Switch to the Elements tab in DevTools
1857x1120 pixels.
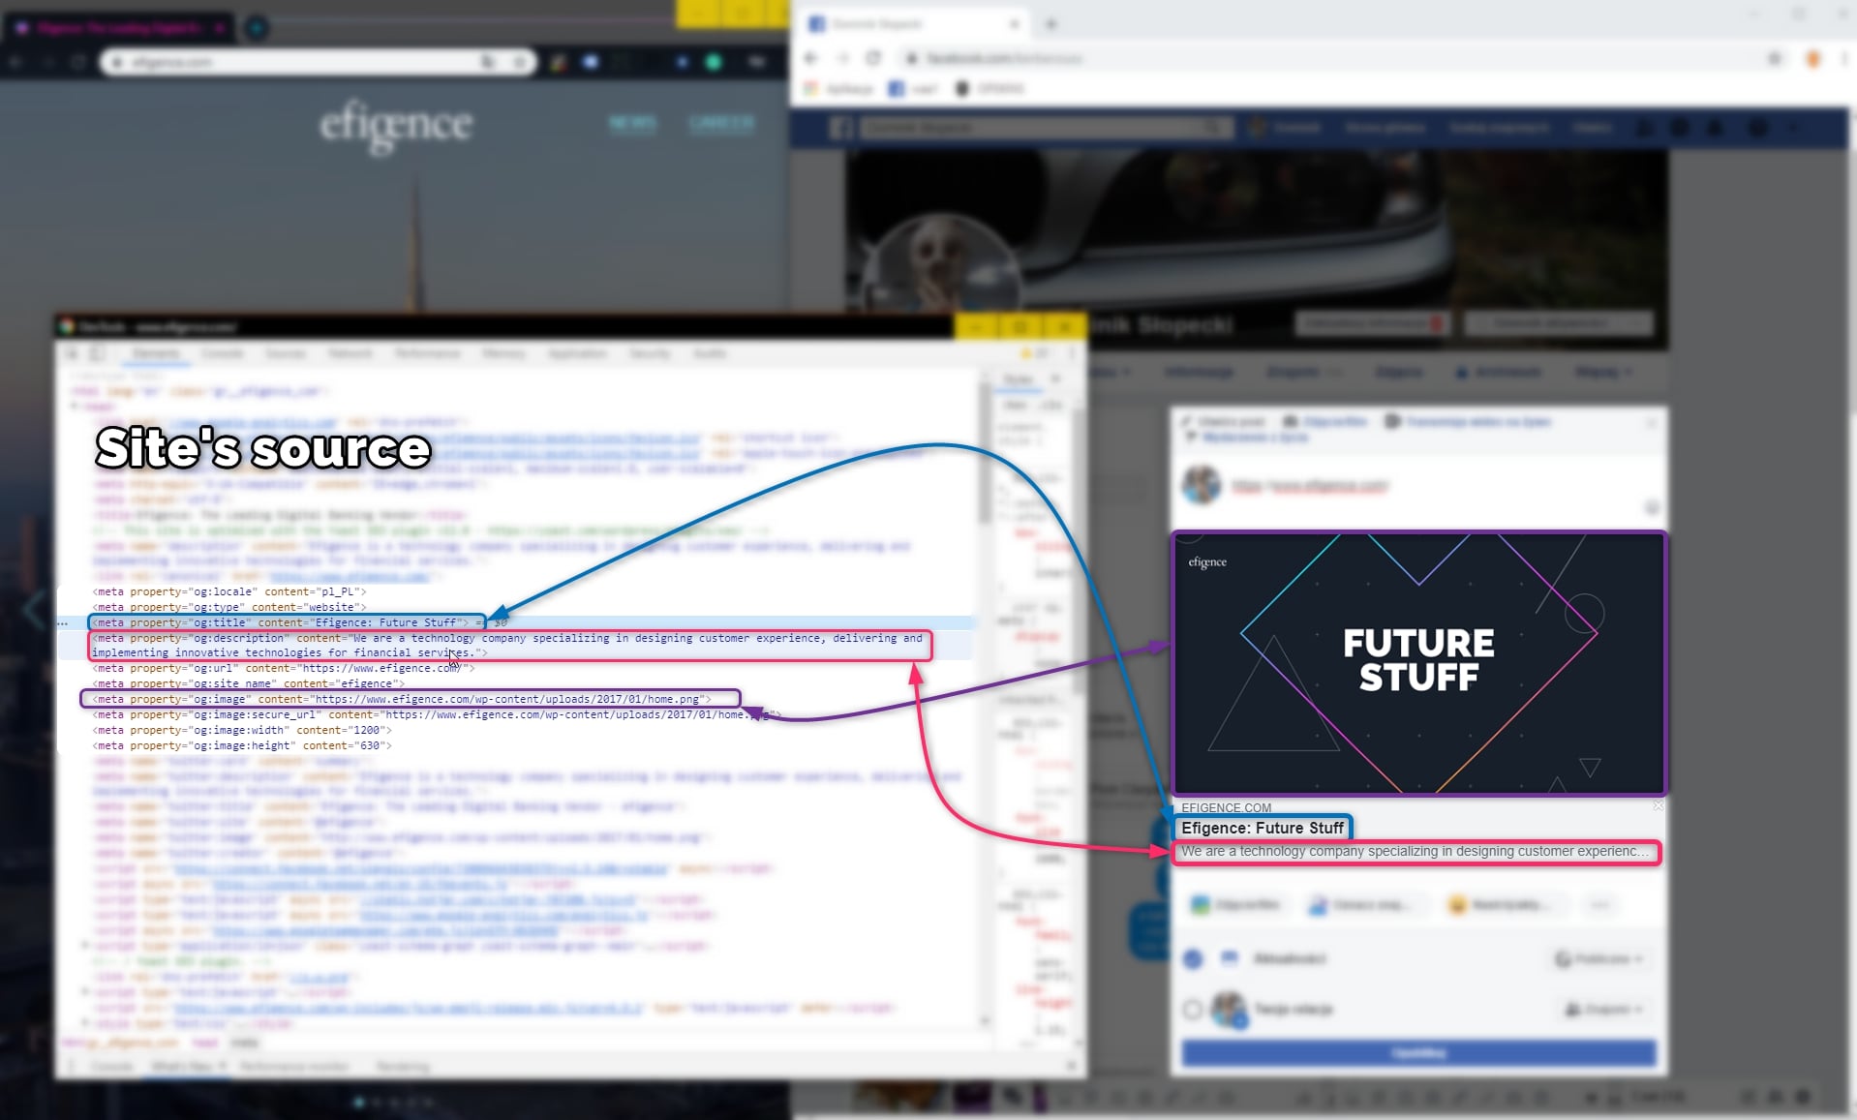pos(156,354)
